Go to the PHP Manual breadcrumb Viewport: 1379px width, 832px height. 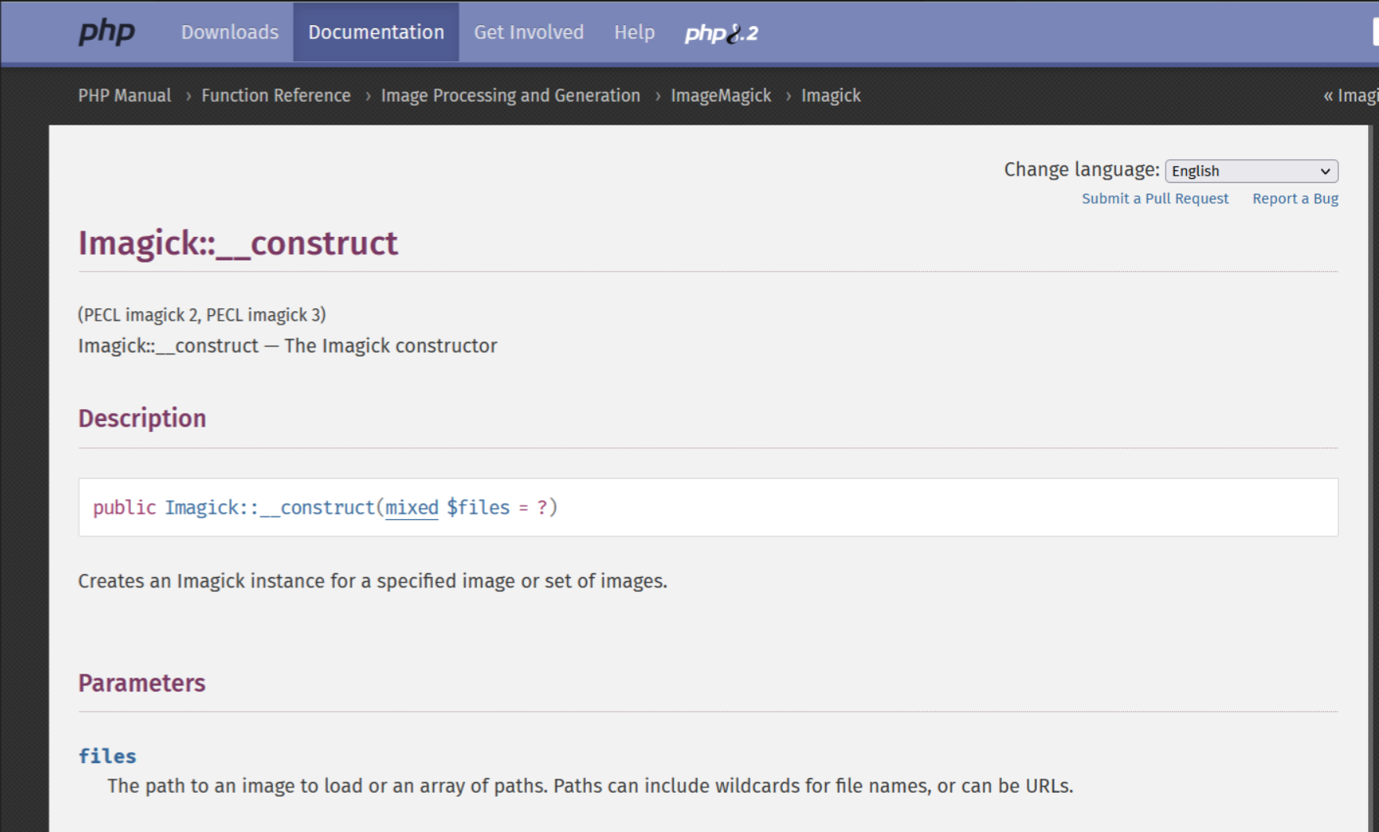click(x=125, y=96)
